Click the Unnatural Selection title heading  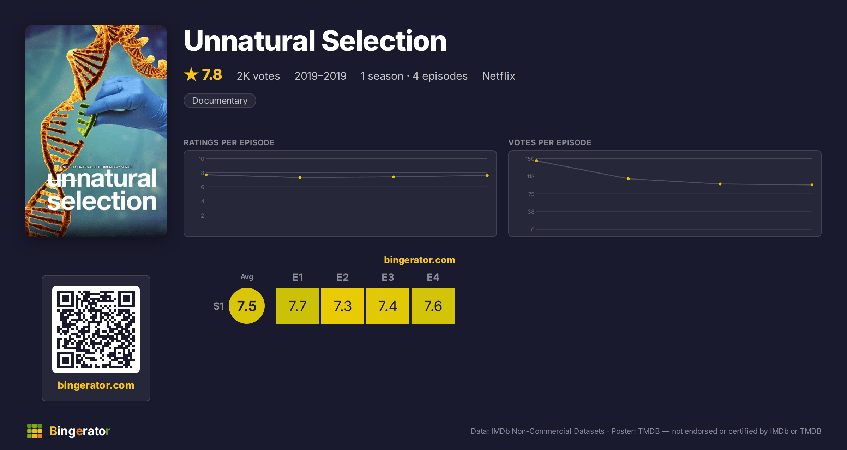tap(315, 41)
